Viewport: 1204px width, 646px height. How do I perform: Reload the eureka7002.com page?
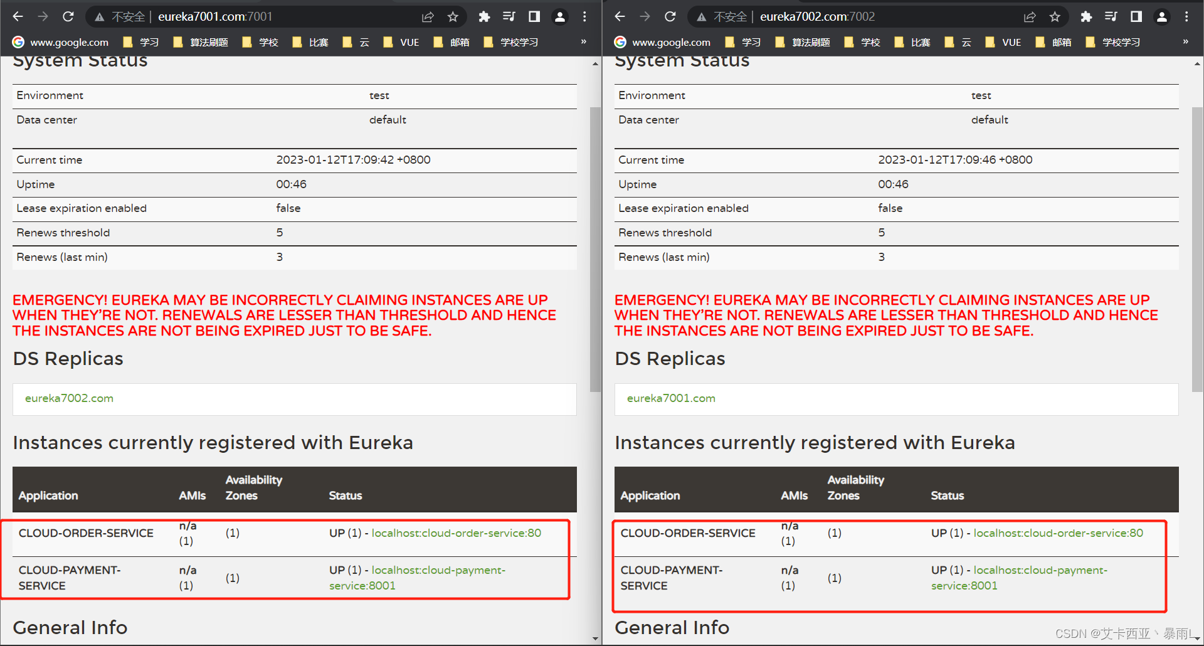pyautogui.click(x=670, y=17)
